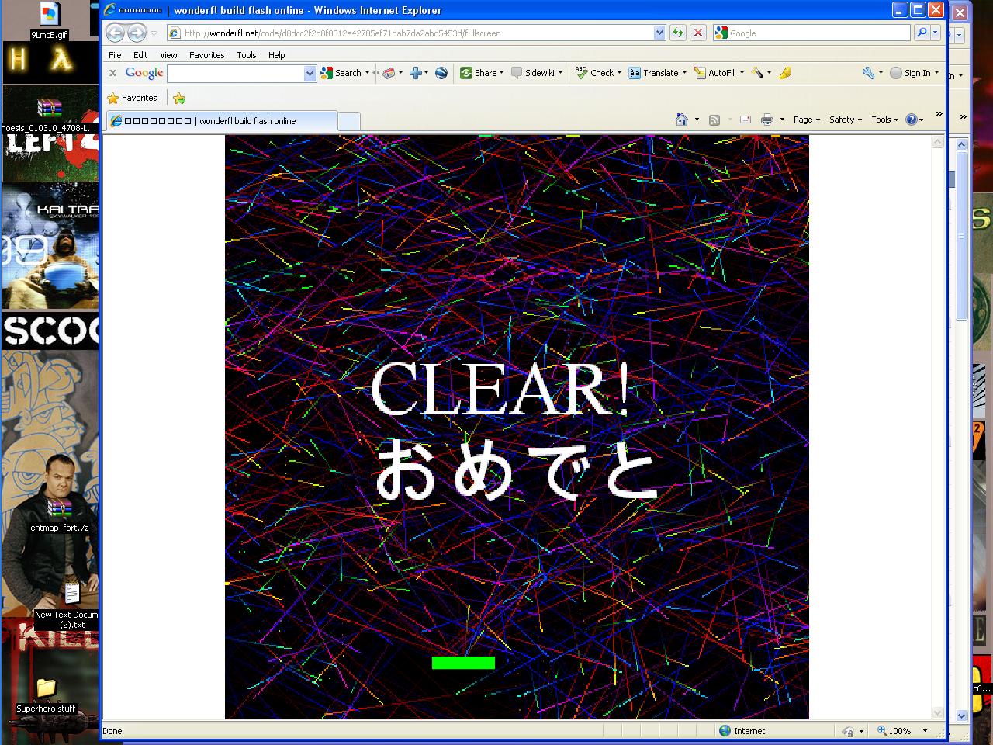Click the browser Back arrow button

(x=115, y=33)
